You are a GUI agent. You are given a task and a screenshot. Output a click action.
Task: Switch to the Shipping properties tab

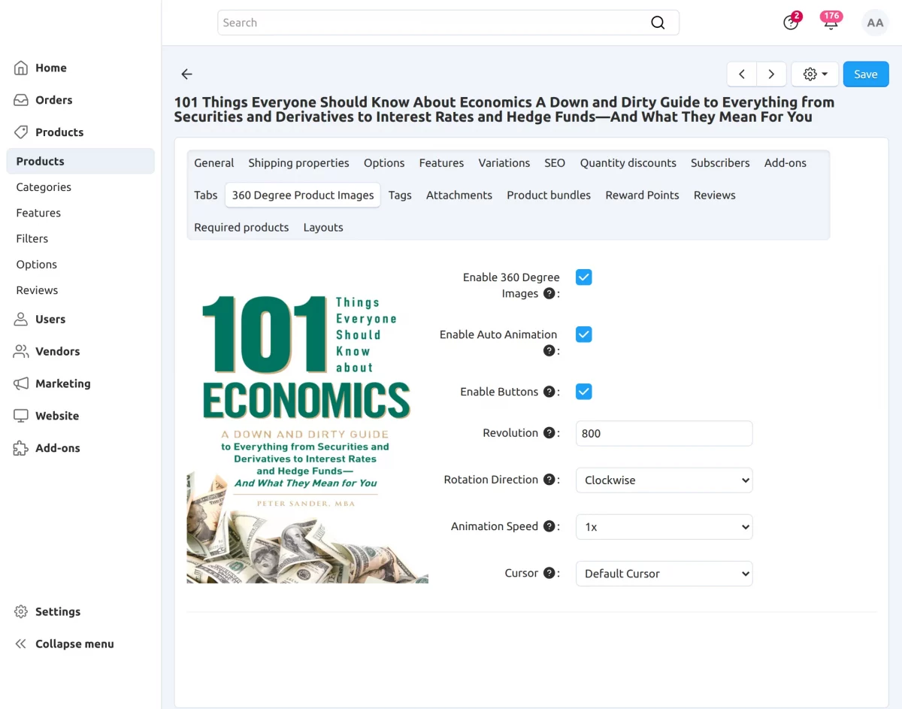(x=298, y=163)
